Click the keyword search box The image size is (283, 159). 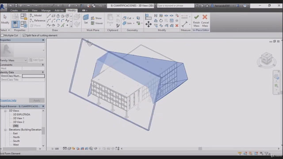point(176,6)
